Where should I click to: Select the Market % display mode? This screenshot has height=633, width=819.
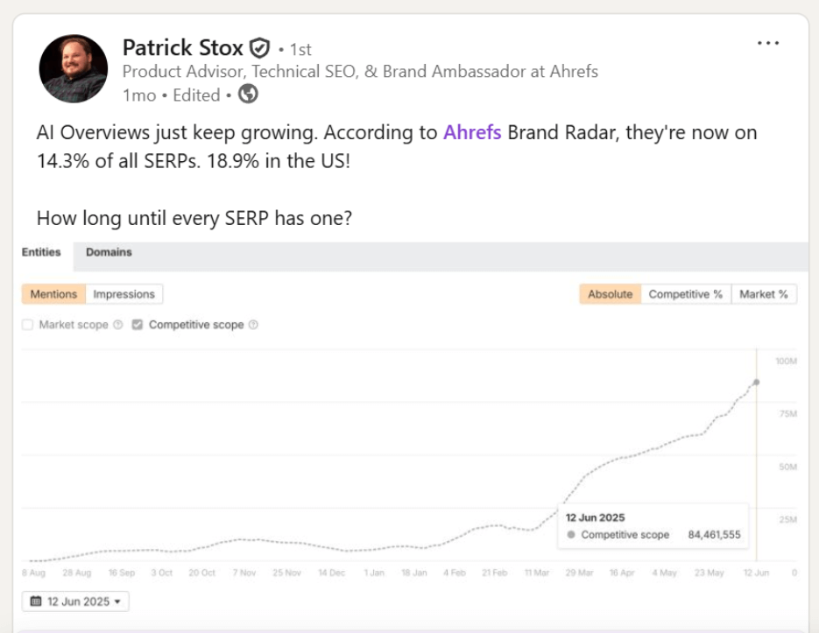click(x=764, y=294)
